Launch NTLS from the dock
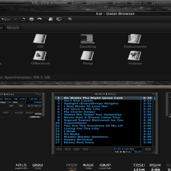 point(21,166)
